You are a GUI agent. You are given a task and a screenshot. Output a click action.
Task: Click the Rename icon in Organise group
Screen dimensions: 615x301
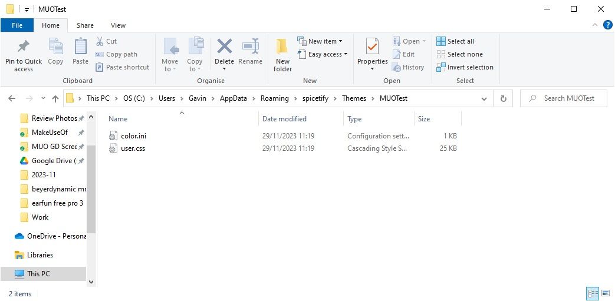pos(250,47)
